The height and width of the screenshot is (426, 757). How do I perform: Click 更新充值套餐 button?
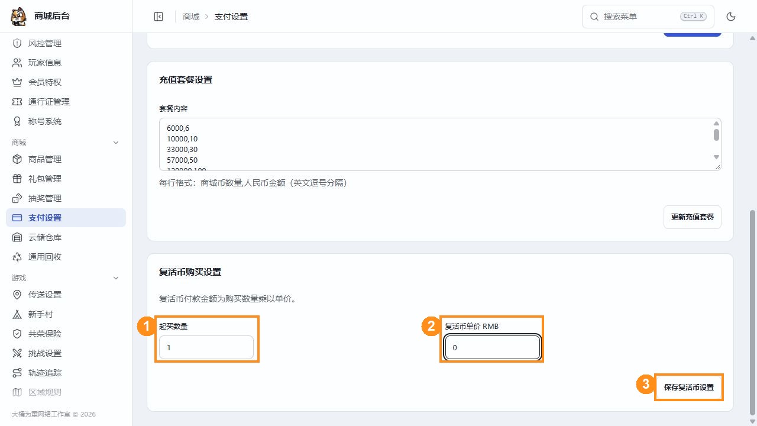[x=693, y=217]
